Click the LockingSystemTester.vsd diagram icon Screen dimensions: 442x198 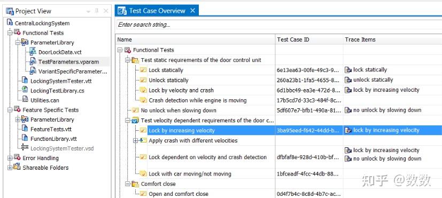(25, 148)
